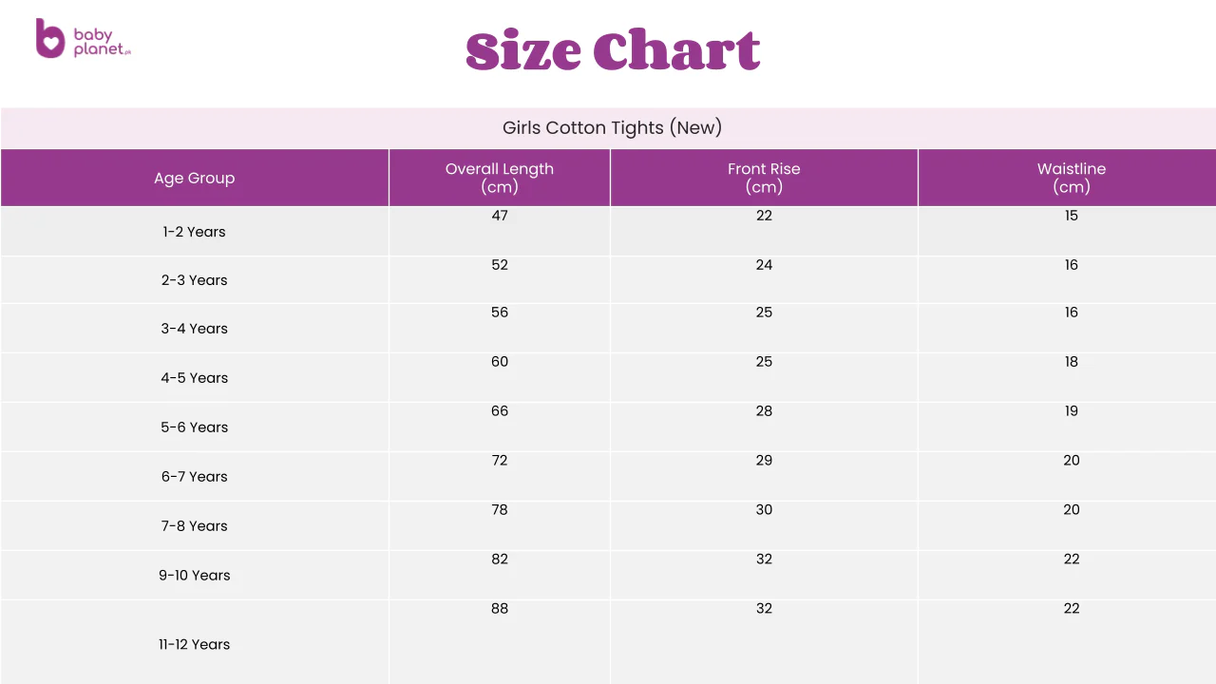Click the Age Group column header
The width and height of the screenshot is (1216, 684).
point(194,179)
